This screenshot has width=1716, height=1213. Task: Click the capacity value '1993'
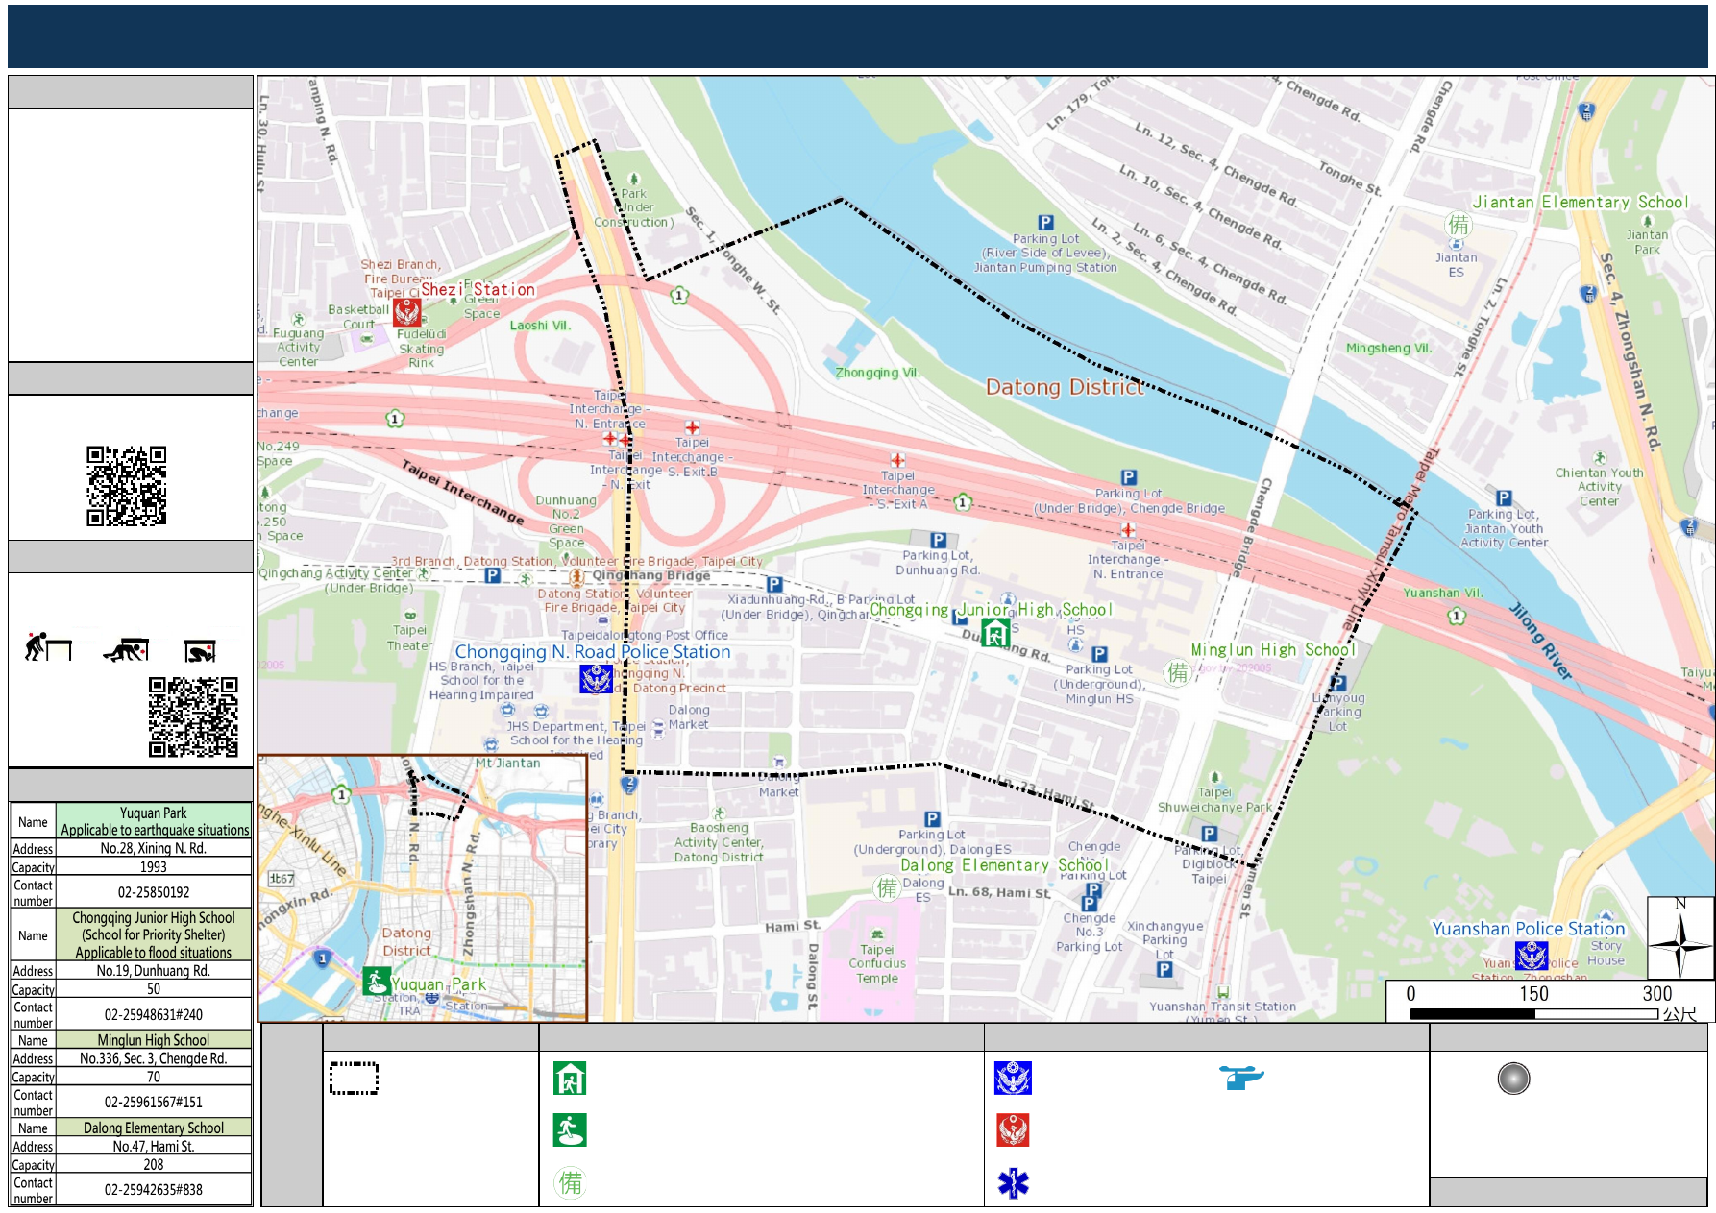click(x=154, y=867)
